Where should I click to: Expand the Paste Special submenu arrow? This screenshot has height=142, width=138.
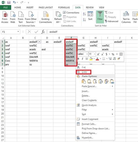pos(112,86)
